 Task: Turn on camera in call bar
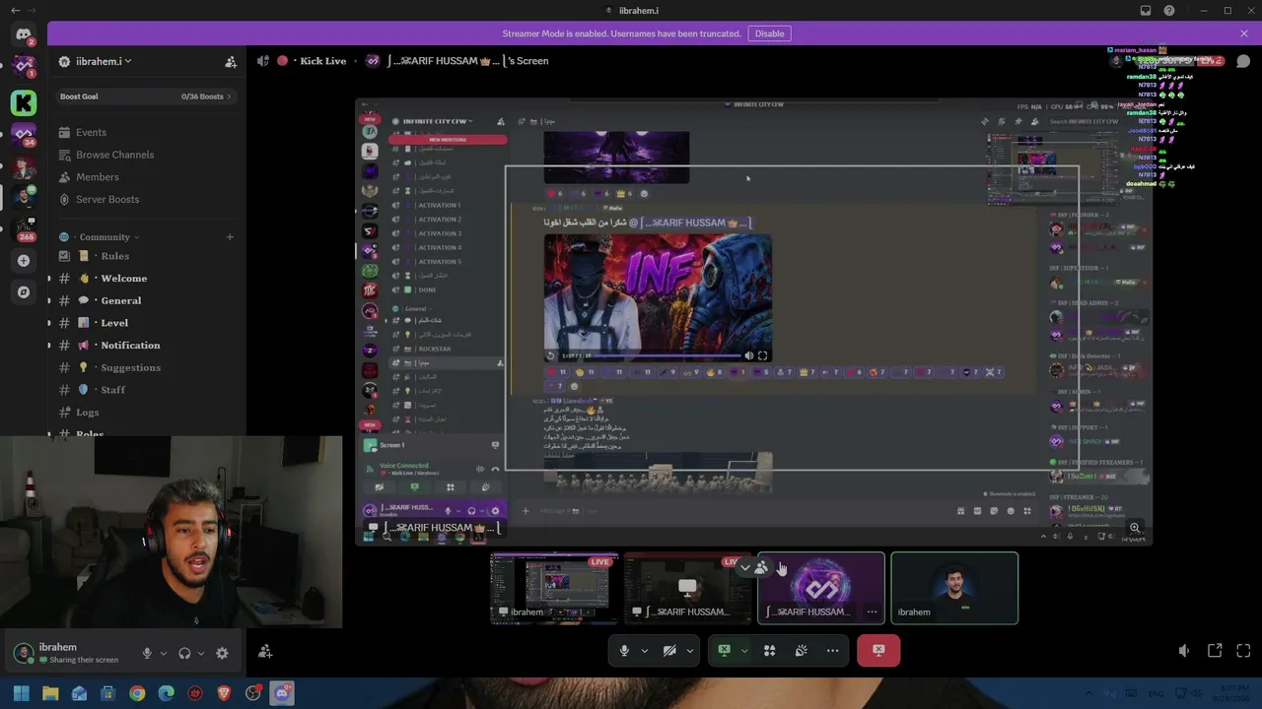669,651
